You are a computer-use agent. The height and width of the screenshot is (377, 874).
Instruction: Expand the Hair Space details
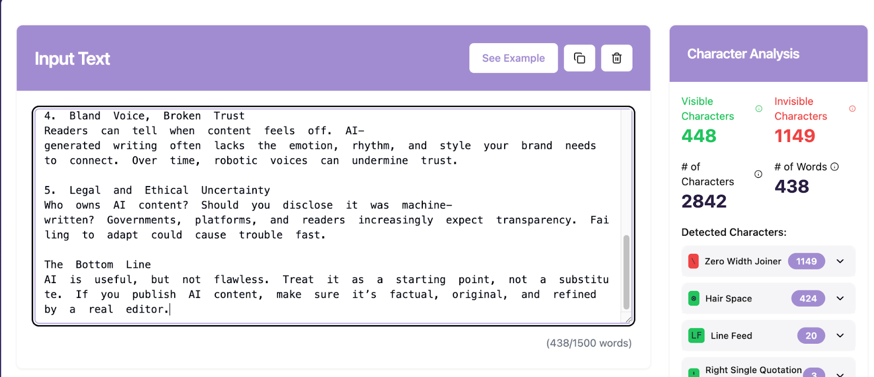pos(840,298)
